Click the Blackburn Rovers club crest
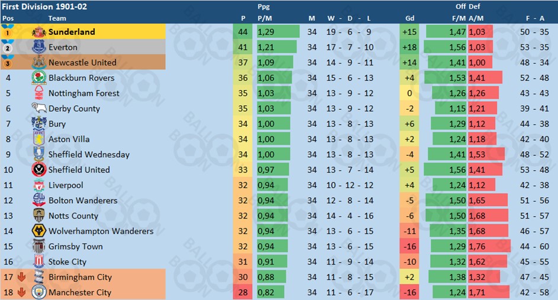The image size is (558, 300). (x=38, y=78)
